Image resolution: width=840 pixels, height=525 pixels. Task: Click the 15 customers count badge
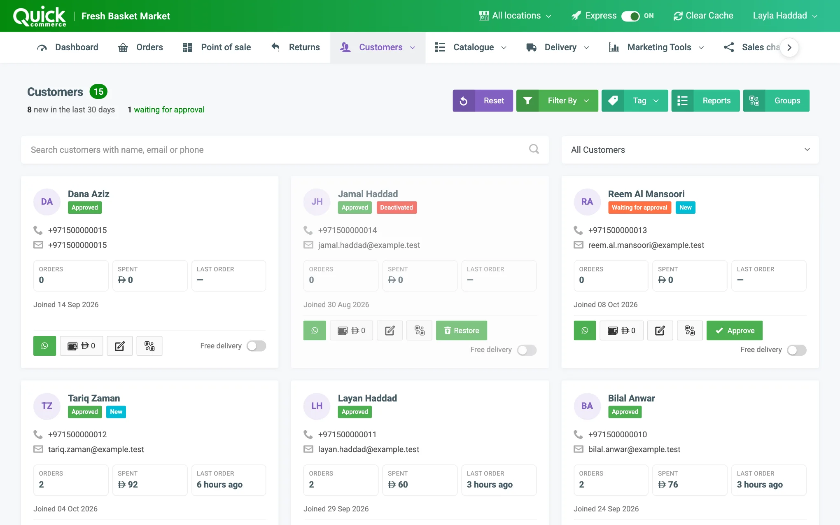tap(98, 91)
